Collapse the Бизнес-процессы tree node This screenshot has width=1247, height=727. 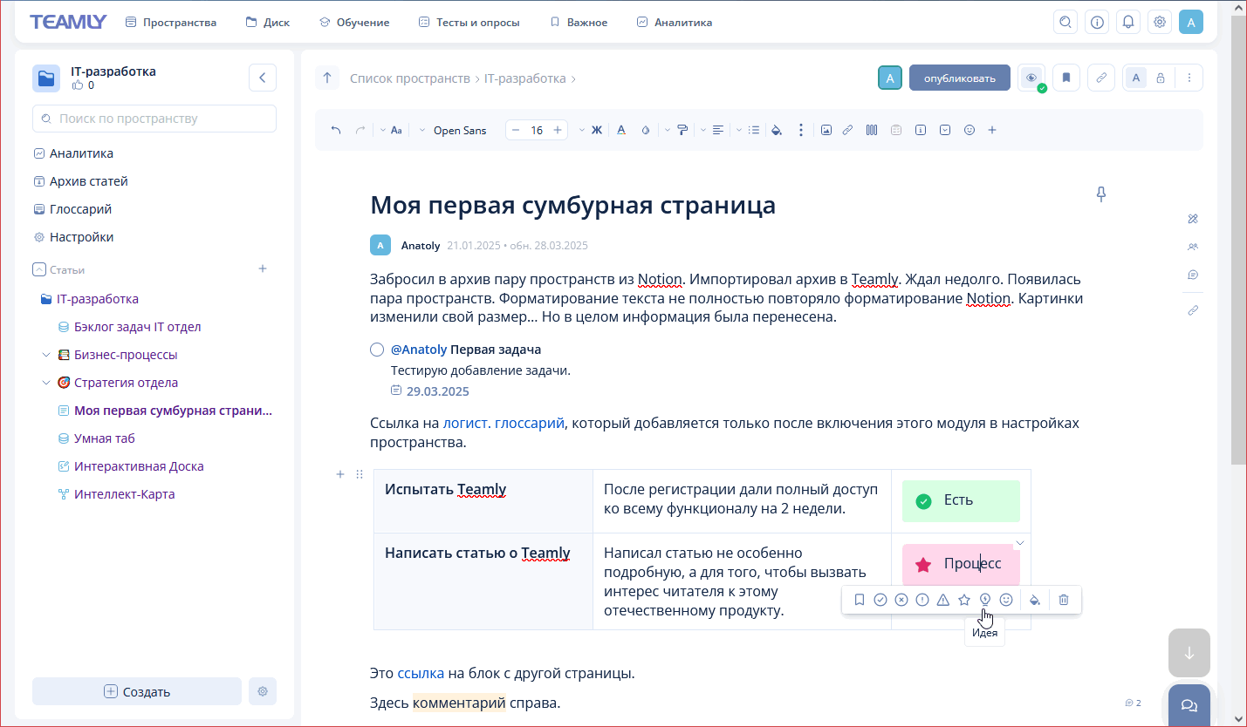click(46, 355)
